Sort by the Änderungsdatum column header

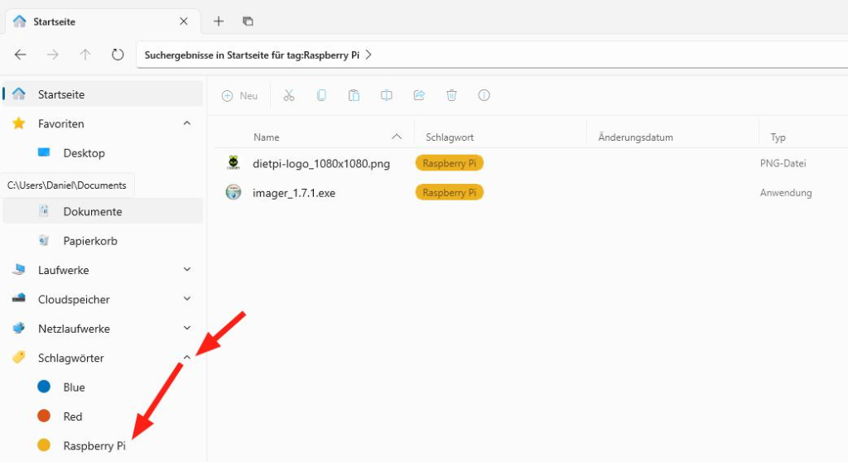point(635,137)
